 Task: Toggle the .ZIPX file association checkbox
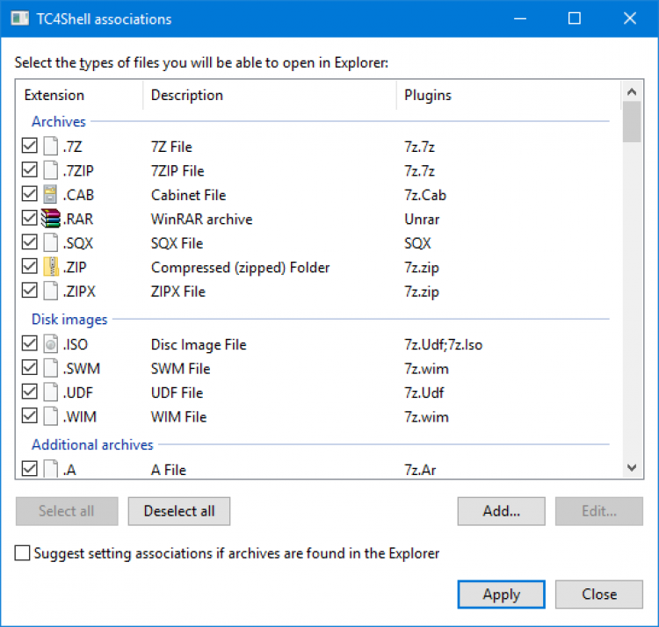pyautogui.click(x=30, y=292)
